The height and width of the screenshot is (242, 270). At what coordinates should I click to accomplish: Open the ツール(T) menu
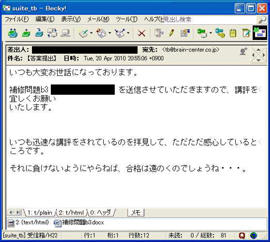(x=127, y=19)
